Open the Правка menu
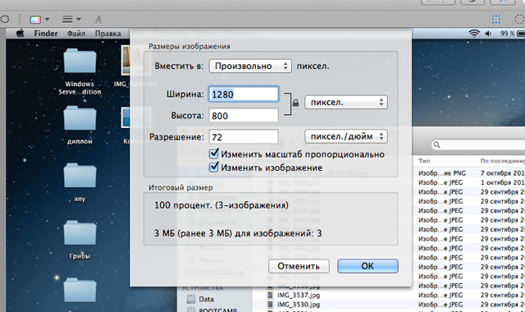Image resolution: width=525 pixels, height=312 pixels. coord(107,34)
